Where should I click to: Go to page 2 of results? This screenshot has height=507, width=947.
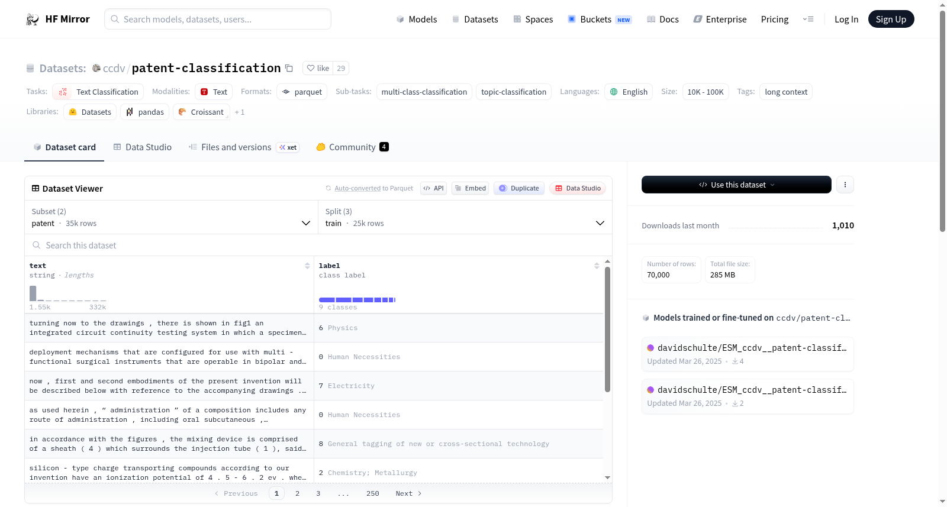[297, 493]
